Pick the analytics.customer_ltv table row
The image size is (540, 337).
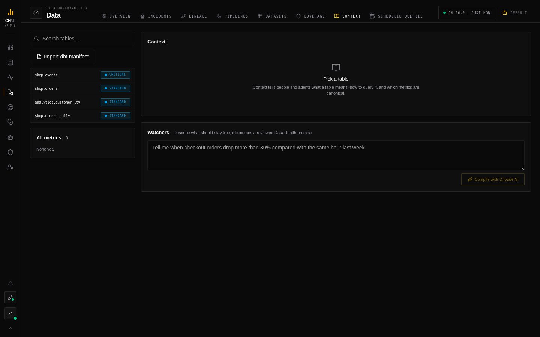82,102
